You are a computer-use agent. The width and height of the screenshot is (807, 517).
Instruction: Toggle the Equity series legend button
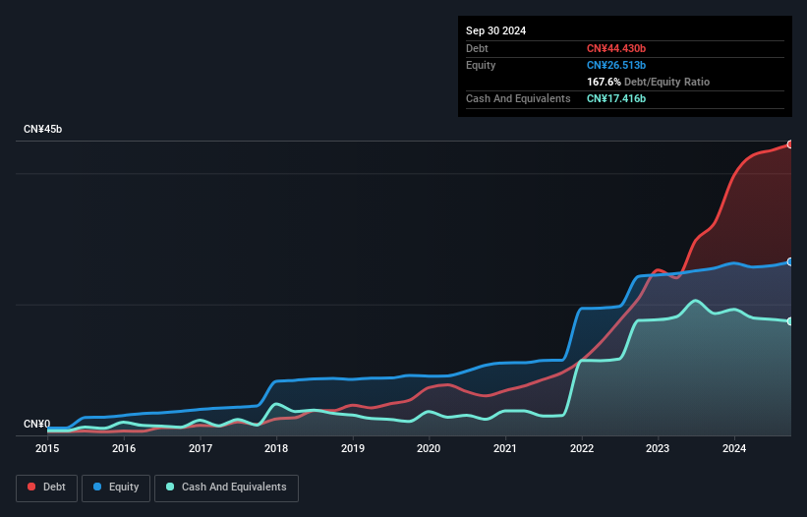tap(116, 488)
